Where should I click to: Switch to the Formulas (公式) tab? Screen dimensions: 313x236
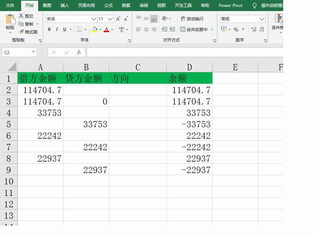108,6
